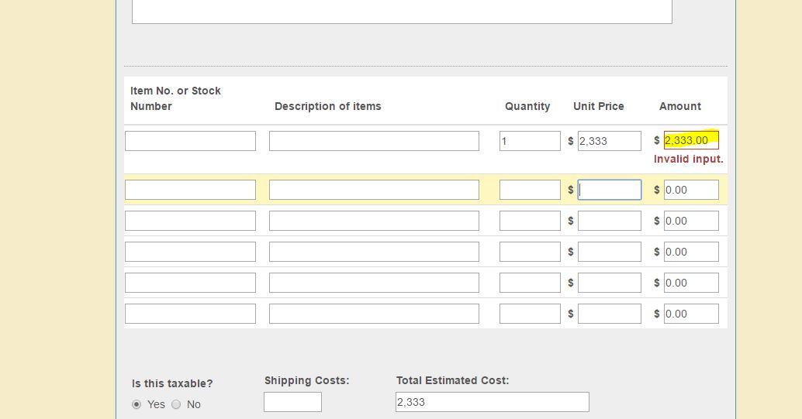This screenshot has width=802, height=419.
Task: Click fourth row Description of items field
Action: [374, 252]
